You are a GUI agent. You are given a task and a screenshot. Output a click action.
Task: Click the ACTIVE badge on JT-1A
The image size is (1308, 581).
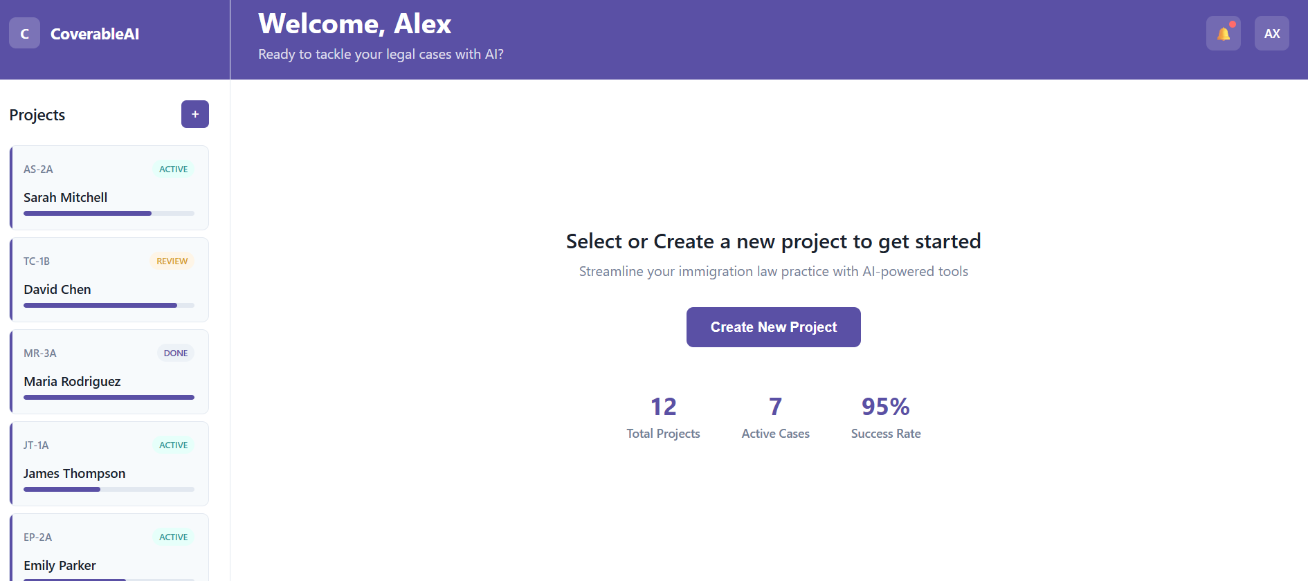(x=173, y=445)
